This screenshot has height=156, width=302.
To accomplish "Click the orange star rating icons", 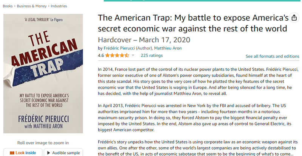I will pyautogui.click(x=117, y=56).
